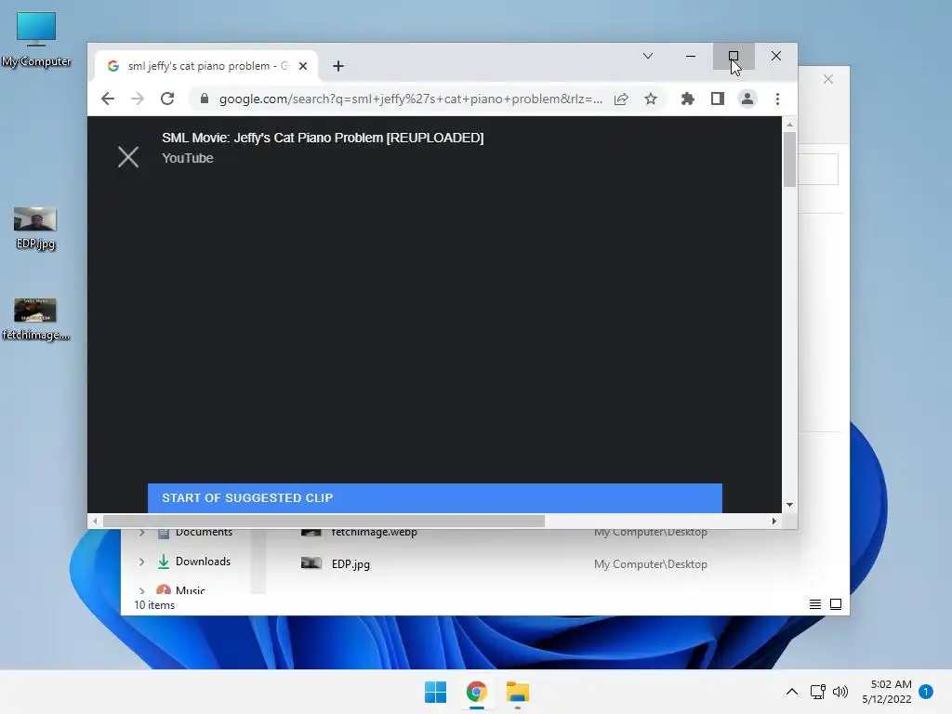The width and height of the screenshot is (952, 714).
Task: Click the scroll right arrow in Chrome
Action: tap(773, 521)
